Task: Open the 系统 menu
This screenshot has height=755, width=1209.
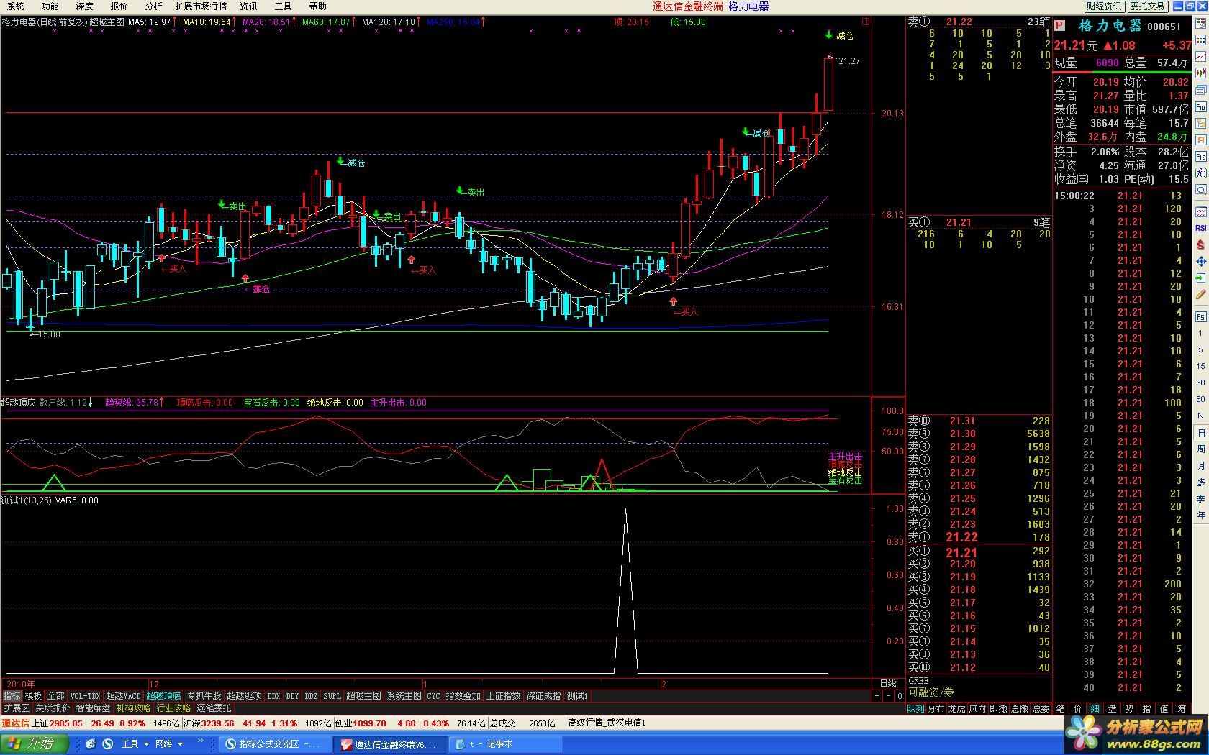Action: tap(15, 6)
